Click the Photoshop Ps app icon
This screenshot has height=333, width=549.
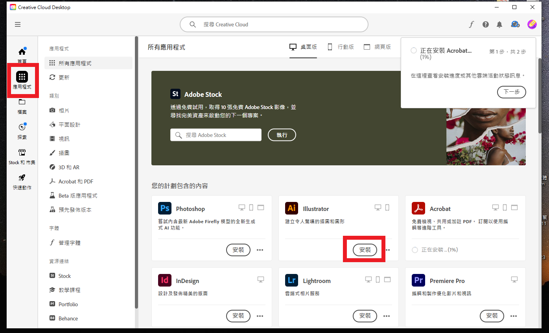tap(164, 208)
